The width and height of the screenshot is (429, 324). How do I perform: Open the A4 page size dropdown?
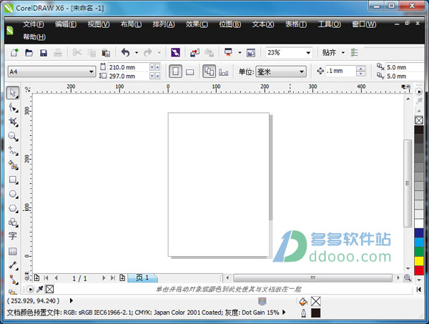(91, 72)
